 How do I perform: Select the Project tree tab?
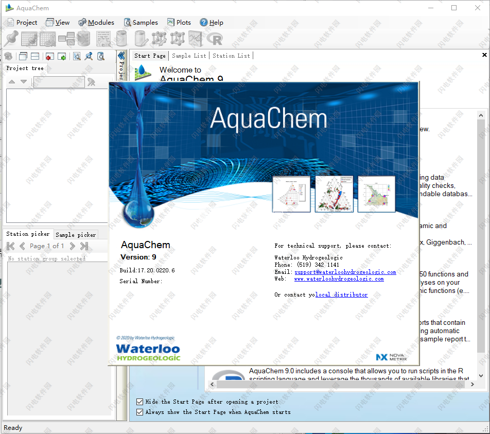(x=25, y=68)
